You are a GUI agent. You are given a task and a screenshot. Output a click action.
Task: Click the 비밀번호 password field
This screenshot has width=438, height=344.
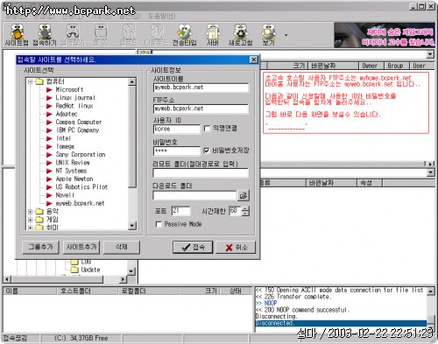[x=177, y=151]
